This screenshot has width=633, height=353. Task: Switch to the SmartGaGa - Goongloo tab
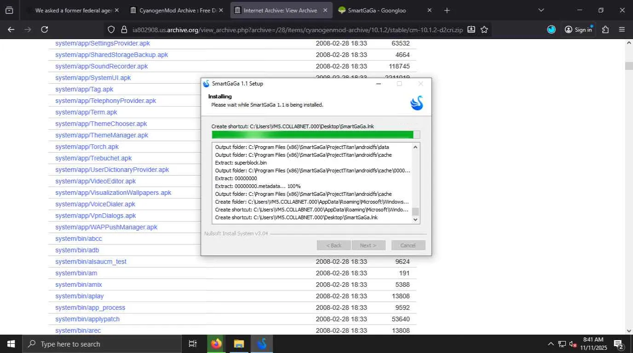click(x=385, y=10)
